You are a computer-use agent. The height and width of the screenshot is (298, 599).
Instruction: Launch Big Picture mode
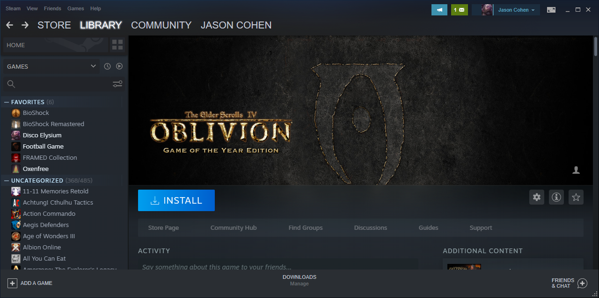(551, 10)
